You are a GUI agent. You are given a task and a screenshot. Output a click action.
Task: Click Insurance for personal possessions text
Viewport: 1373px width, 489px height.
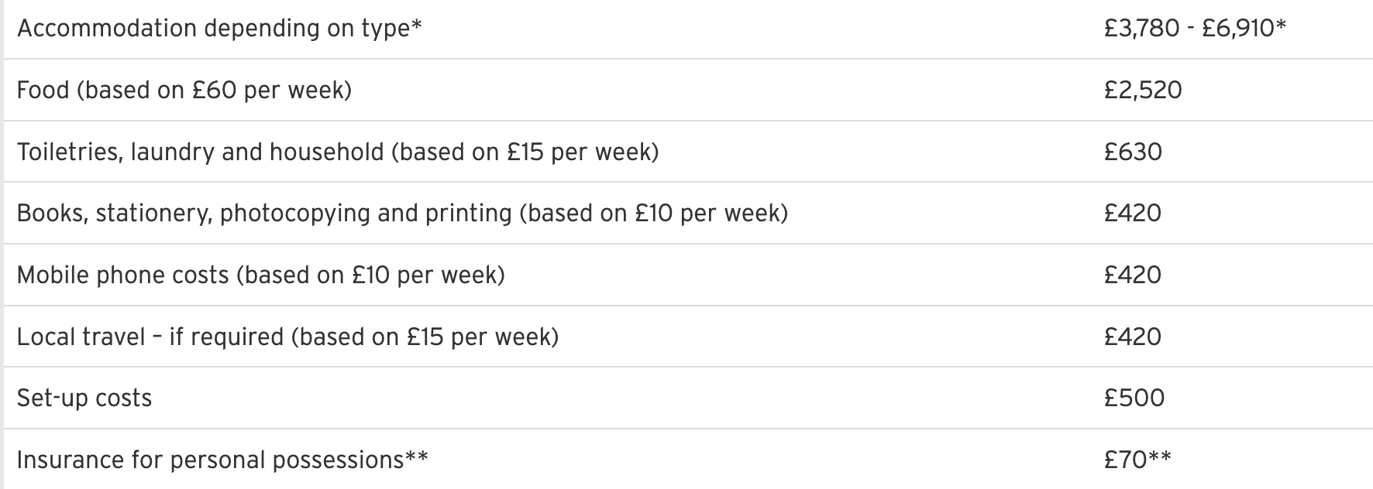209,460
